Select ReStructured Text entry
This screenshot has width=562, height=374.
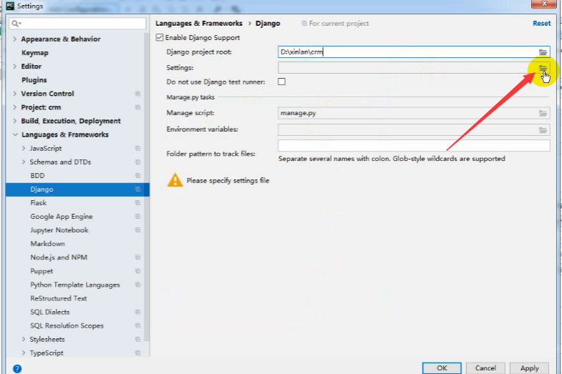[59, 298]
